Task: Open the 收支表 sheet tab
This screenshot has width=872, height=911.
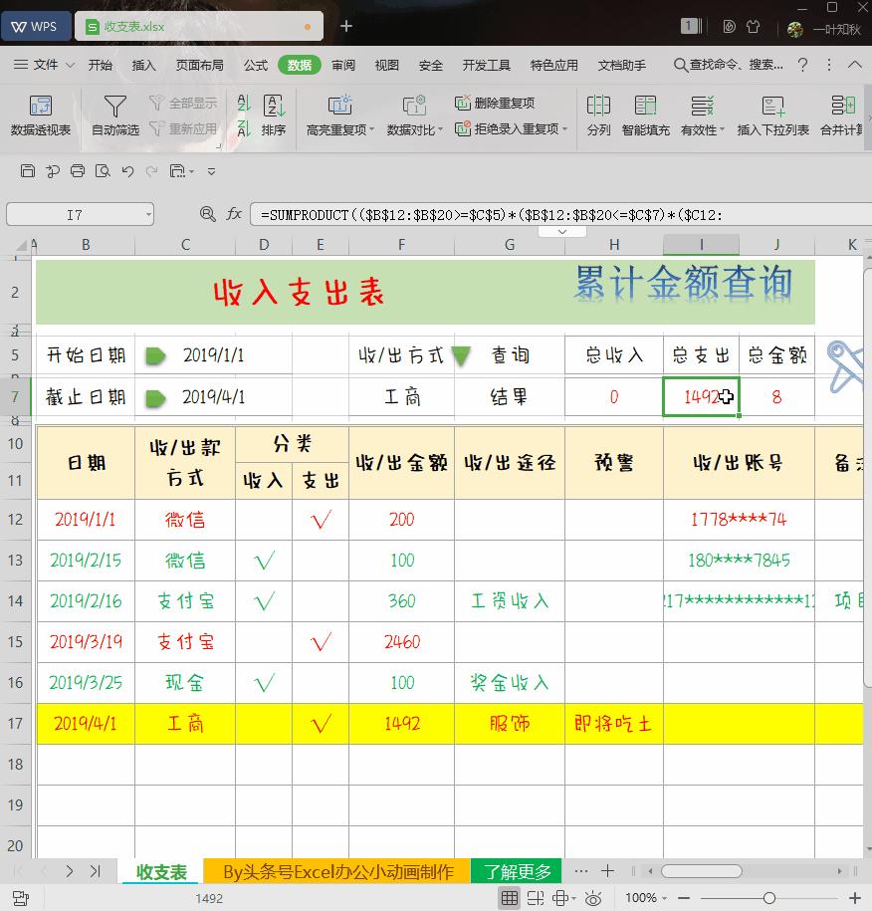Action: click(x=160, y=870)
